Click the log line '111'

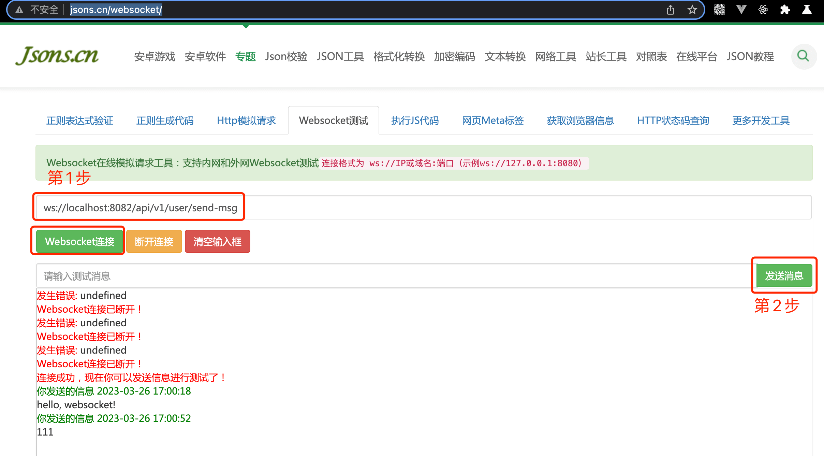coord(45,432)
